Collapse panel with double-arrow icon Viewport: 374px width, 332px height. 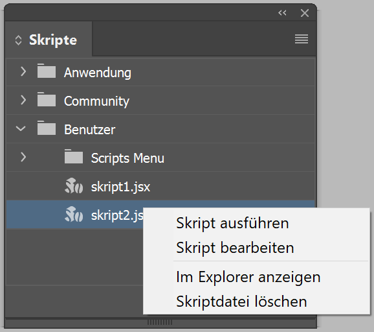pos(282,13)
